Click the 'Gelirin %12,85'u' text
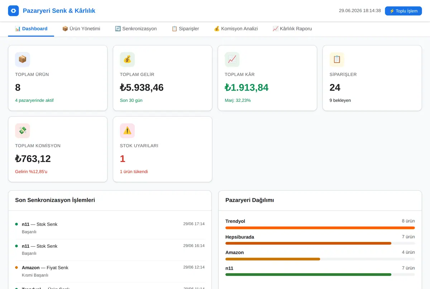Image resolution: width=430 pixels, height=289 pixels. [31, 171]
